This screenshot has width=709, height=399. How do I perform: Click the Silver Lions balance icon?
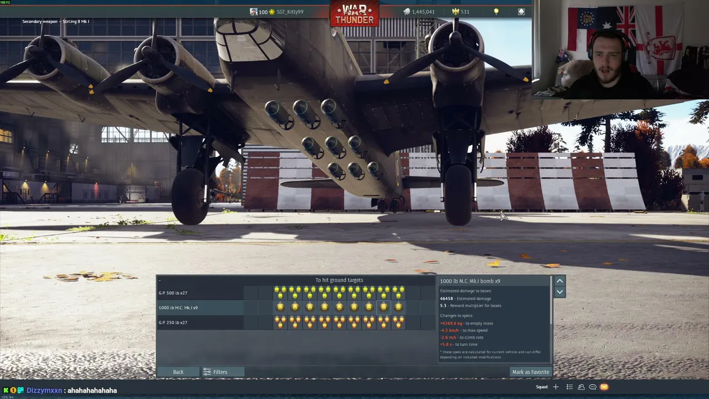pyautogui.click(x=407, y=12)
